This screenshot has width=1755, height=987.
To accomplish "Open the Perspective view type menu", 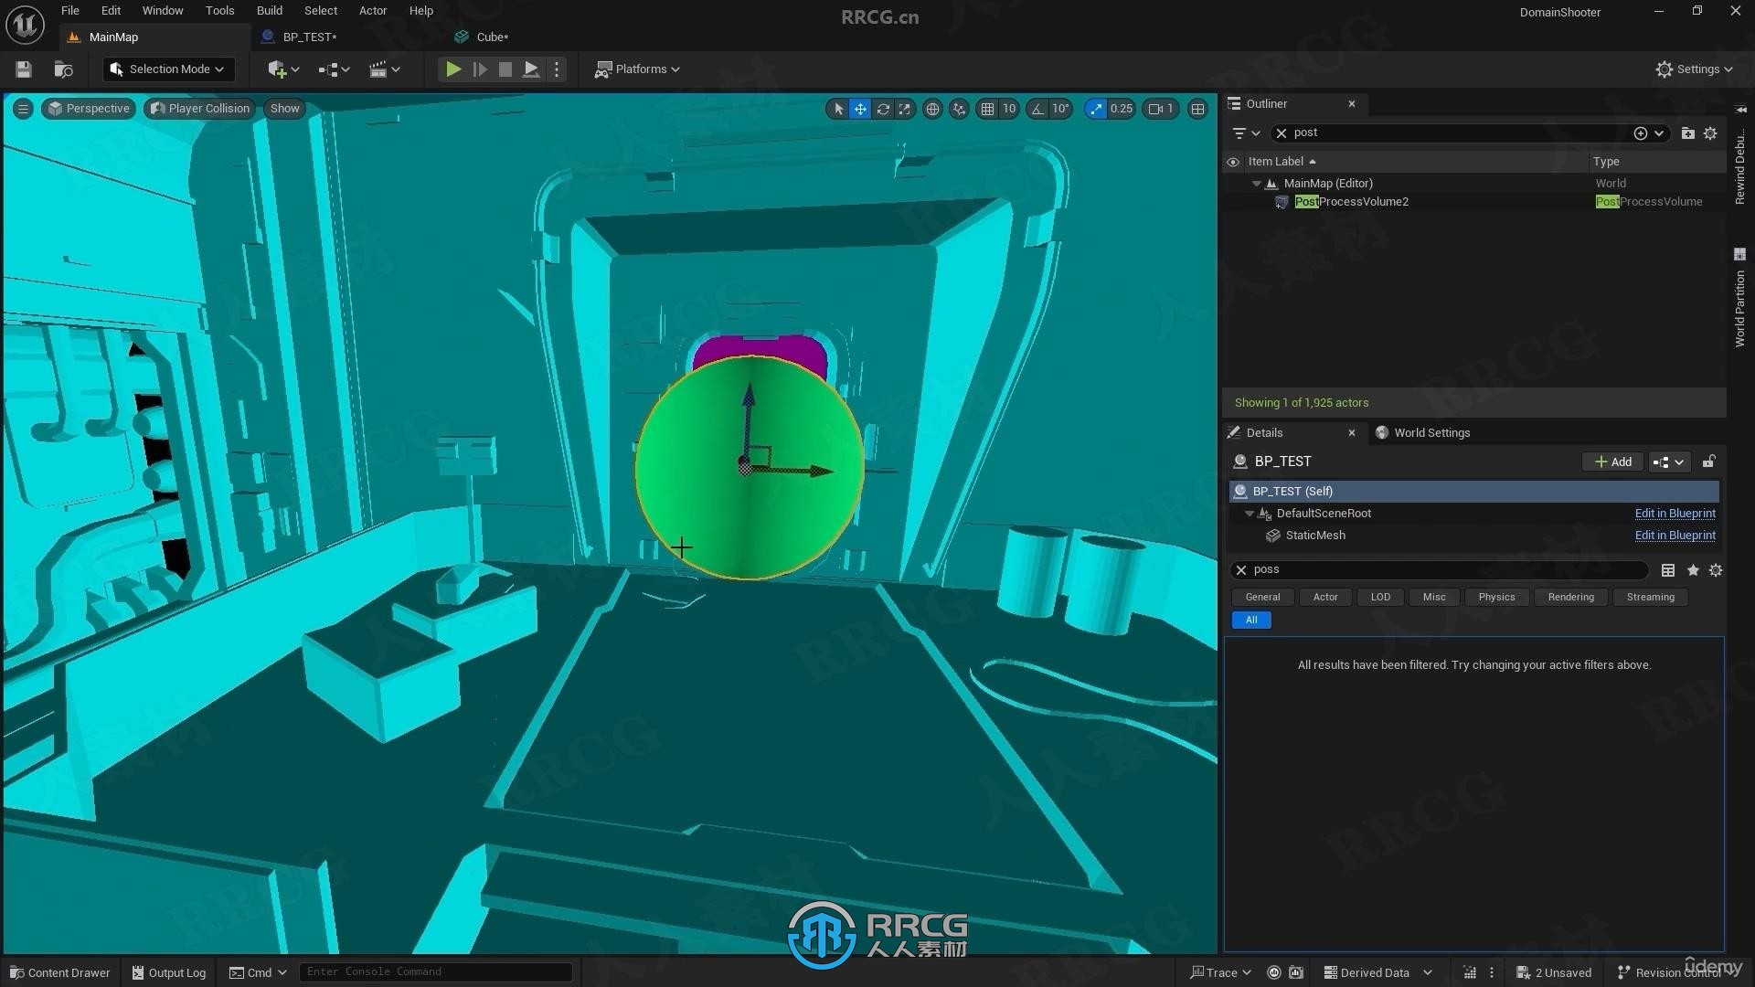I will tap(89, 109).
